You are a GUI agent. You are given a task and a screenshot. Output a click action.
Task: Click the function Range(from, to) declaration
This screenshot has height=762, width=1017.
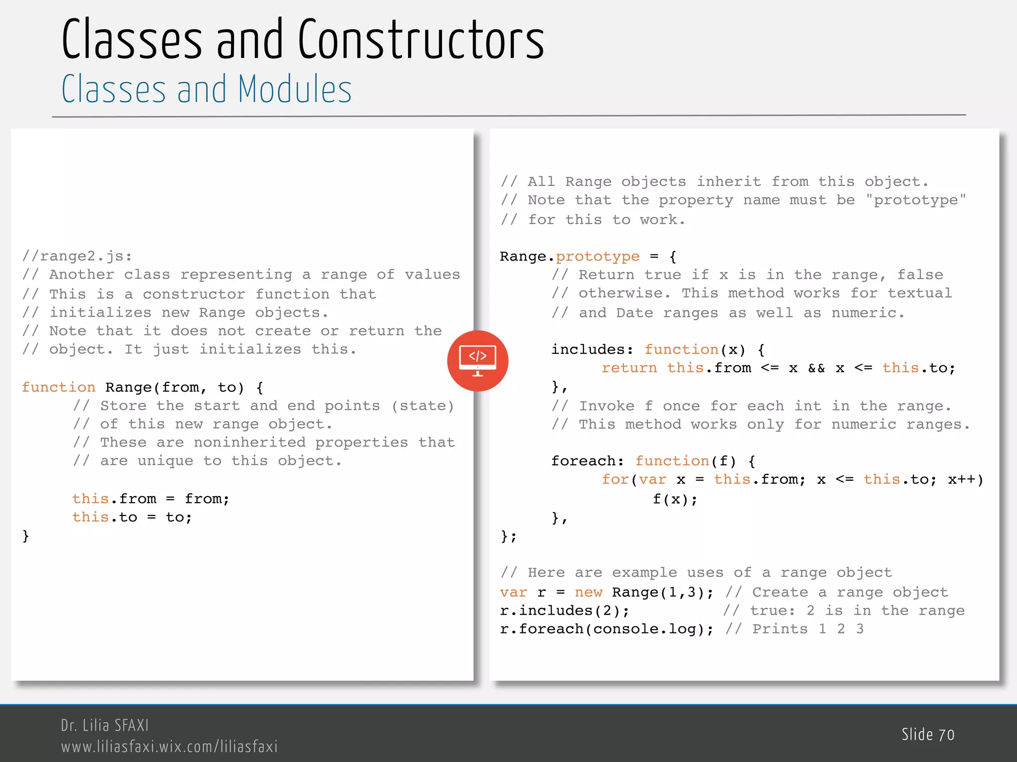(143, 387)
